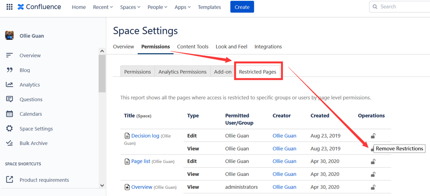The height and width of the screenshot is (196, 430).
Task: Click home page icon beside Overview
Action: [x=127, y=187]
